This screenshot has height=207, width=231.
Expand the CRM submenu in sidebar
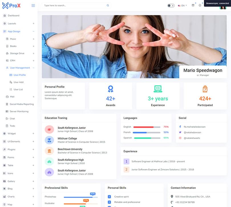(x=33, y=60)
